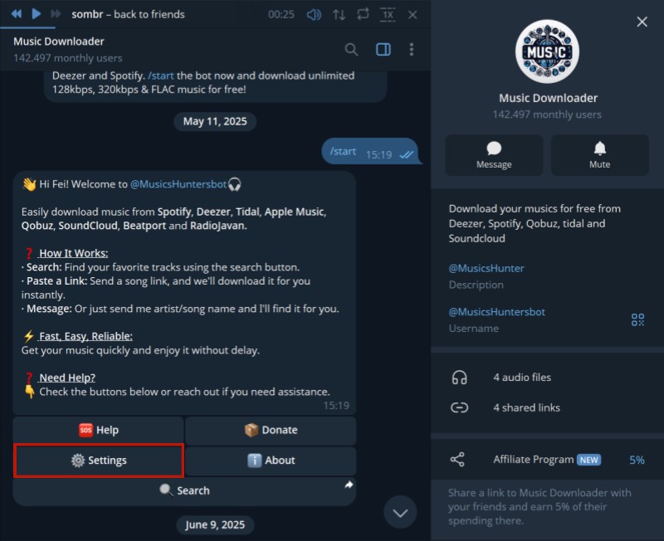Image resolution: width=664 pixels, height=541 pixels.
Task: Click the /start command in the sent message
Action: 343,151
